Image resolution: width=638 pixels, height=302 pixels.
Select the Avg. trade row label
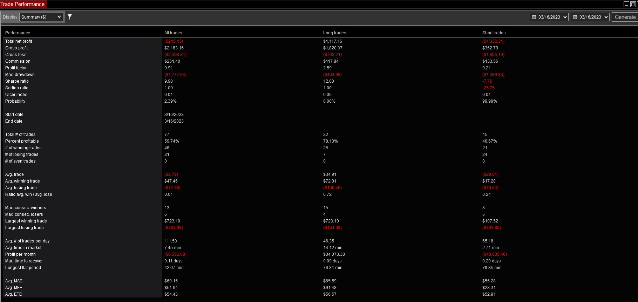coord(14,174)
